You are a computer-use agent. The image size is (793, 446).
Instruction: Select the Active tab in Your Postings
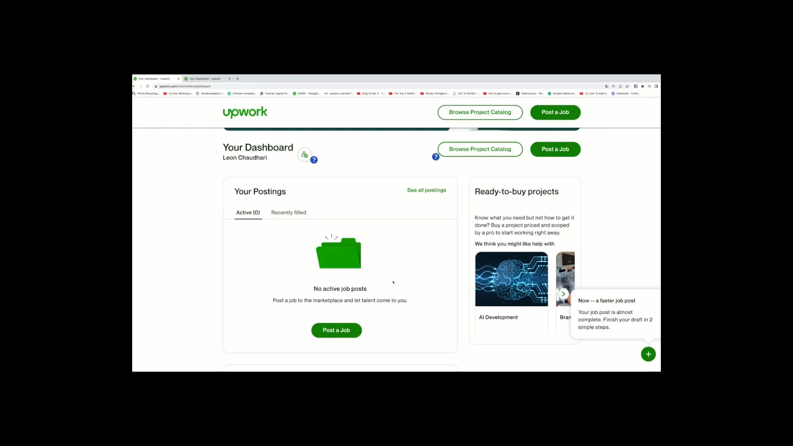tap(248, 212)
